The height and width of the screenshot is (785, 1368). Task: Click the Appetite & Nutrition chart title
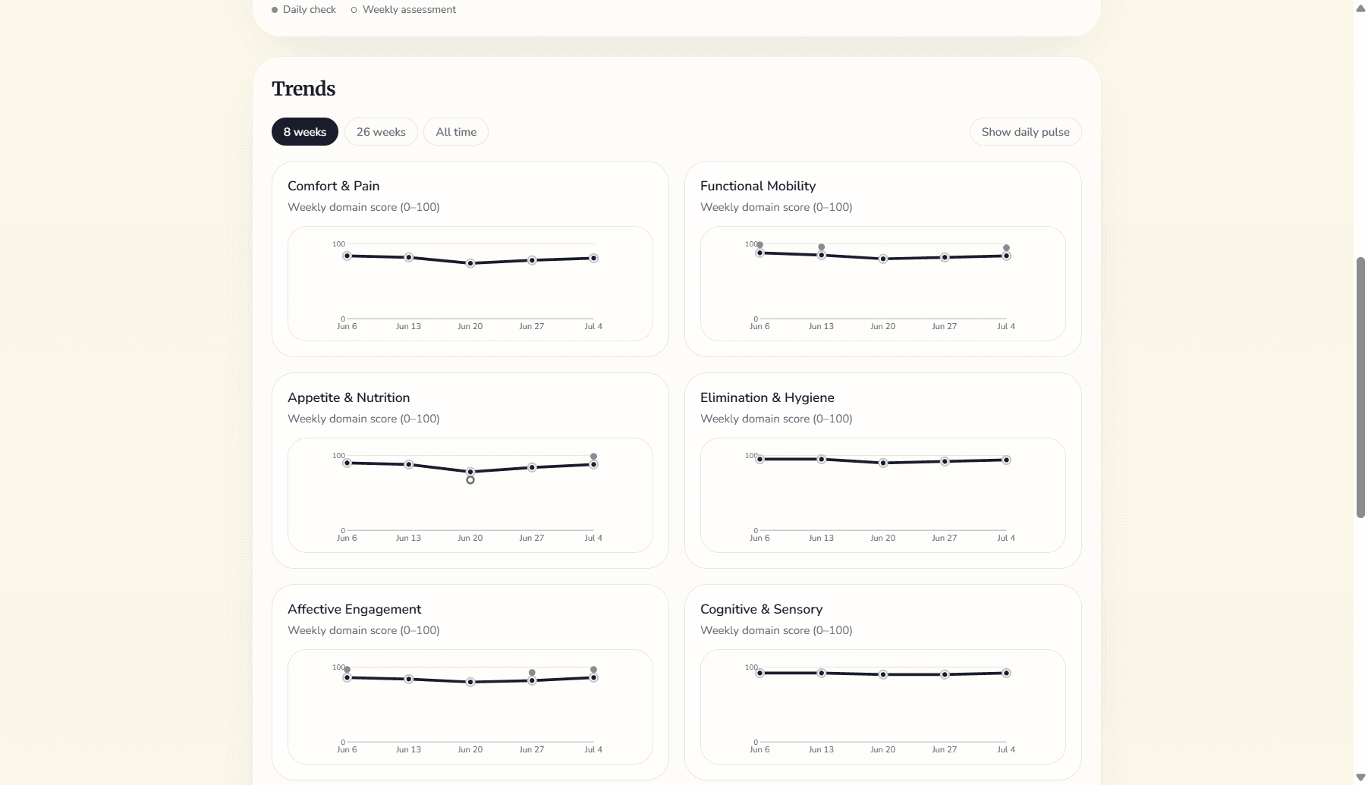(x=348, y=397)
